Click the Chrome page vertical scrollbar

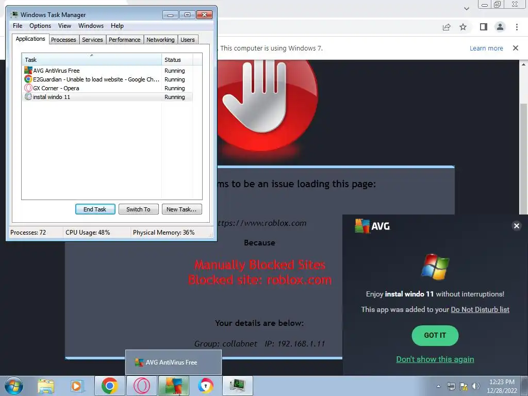click(523, 158)
